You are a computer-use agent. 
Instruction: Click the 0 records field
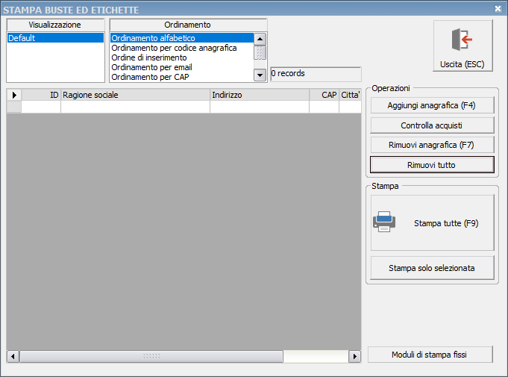point(316,74)
